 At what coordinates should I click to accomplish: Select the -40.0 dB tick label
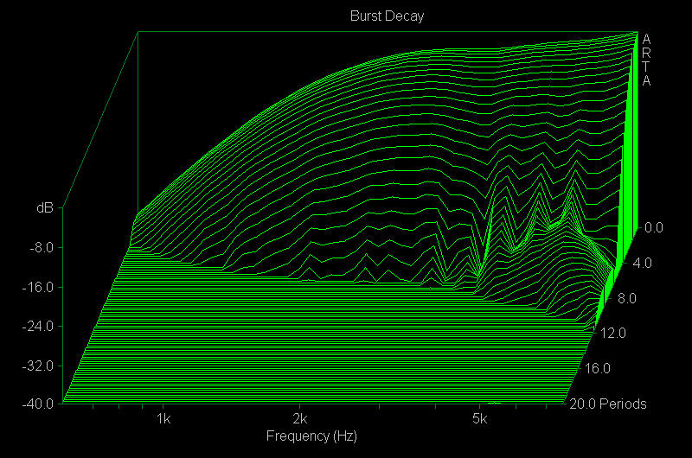point(39,404)
